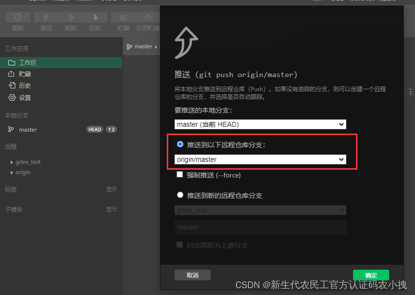Expand the origin remote

pyautogui.click(x=12, y=173)
